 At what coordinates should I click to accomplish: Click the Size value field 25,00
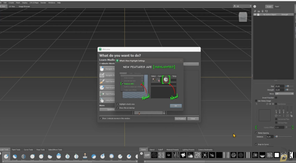pos(280,86)
